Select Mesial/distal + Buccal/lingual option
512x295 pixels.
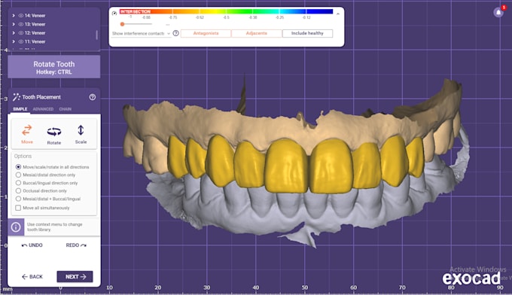18,199
